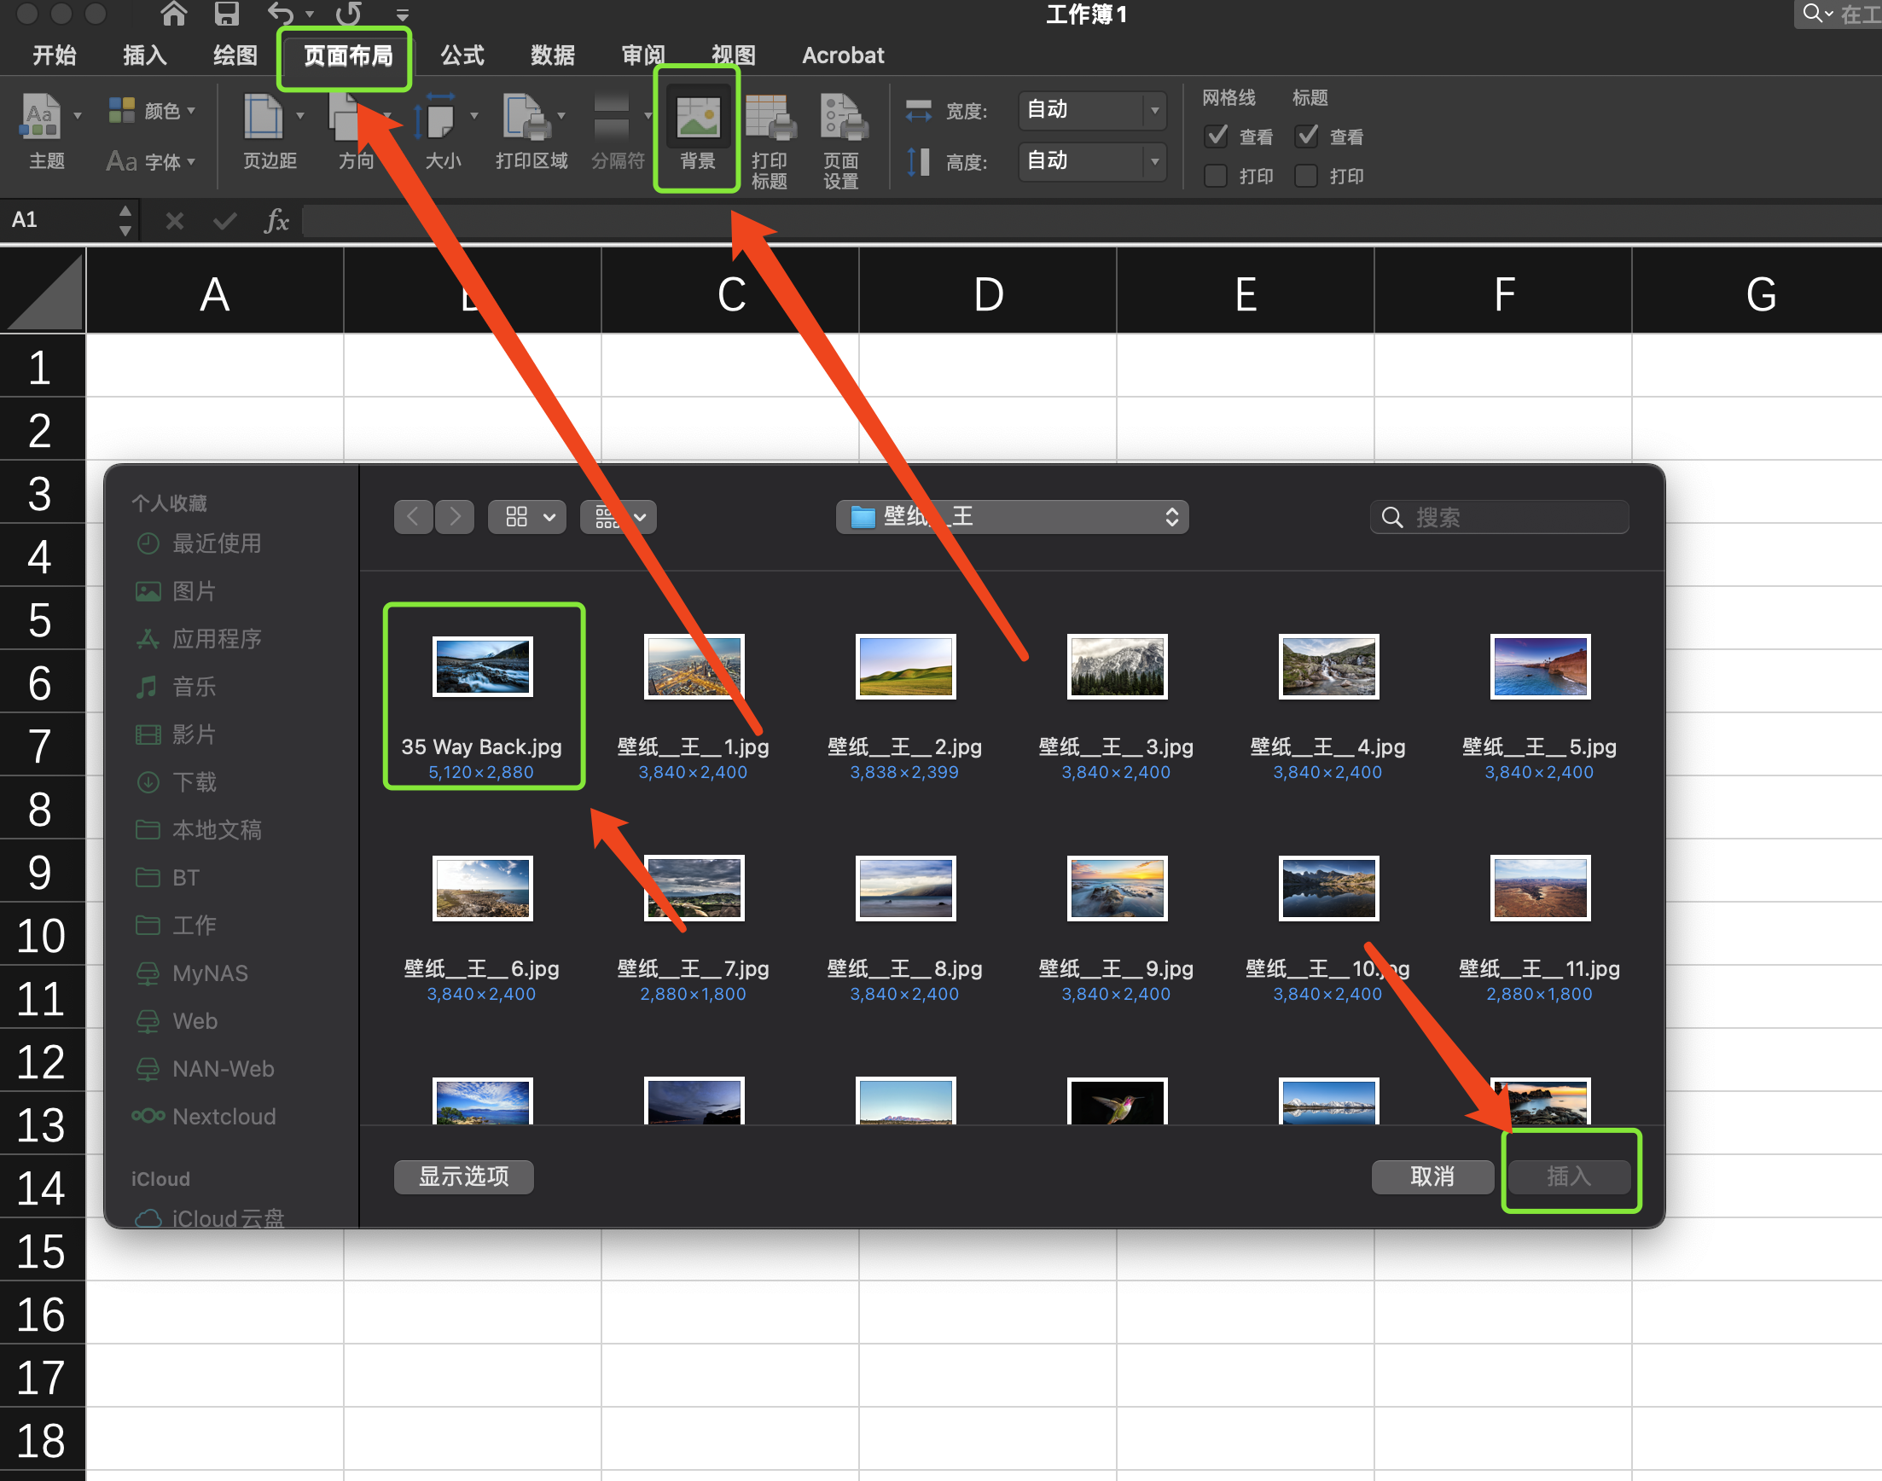
Task: Toggle headings View (查看) checkbox
Action: (1306, 136)
